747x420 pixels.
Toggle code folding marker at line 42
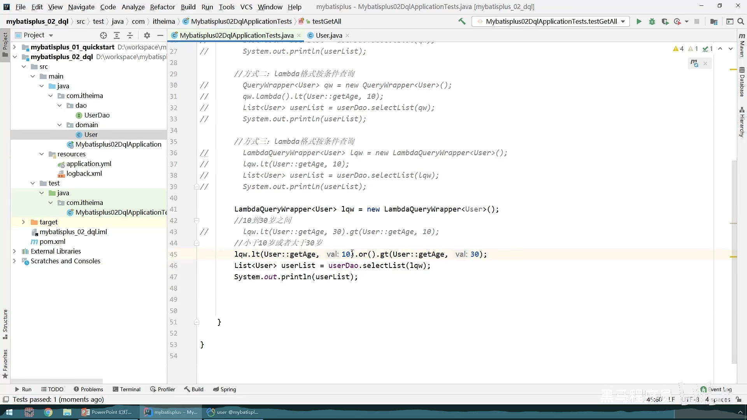click(x=196, y=220)
